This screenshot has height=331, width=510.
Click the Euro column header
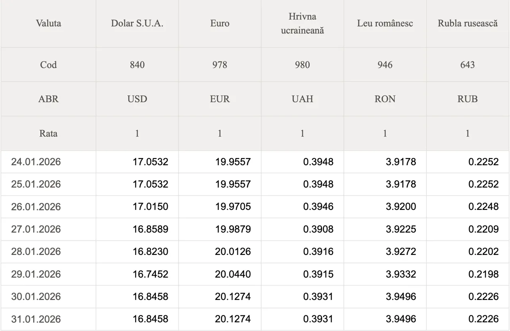pyautogui.click(x=220, y=23)
